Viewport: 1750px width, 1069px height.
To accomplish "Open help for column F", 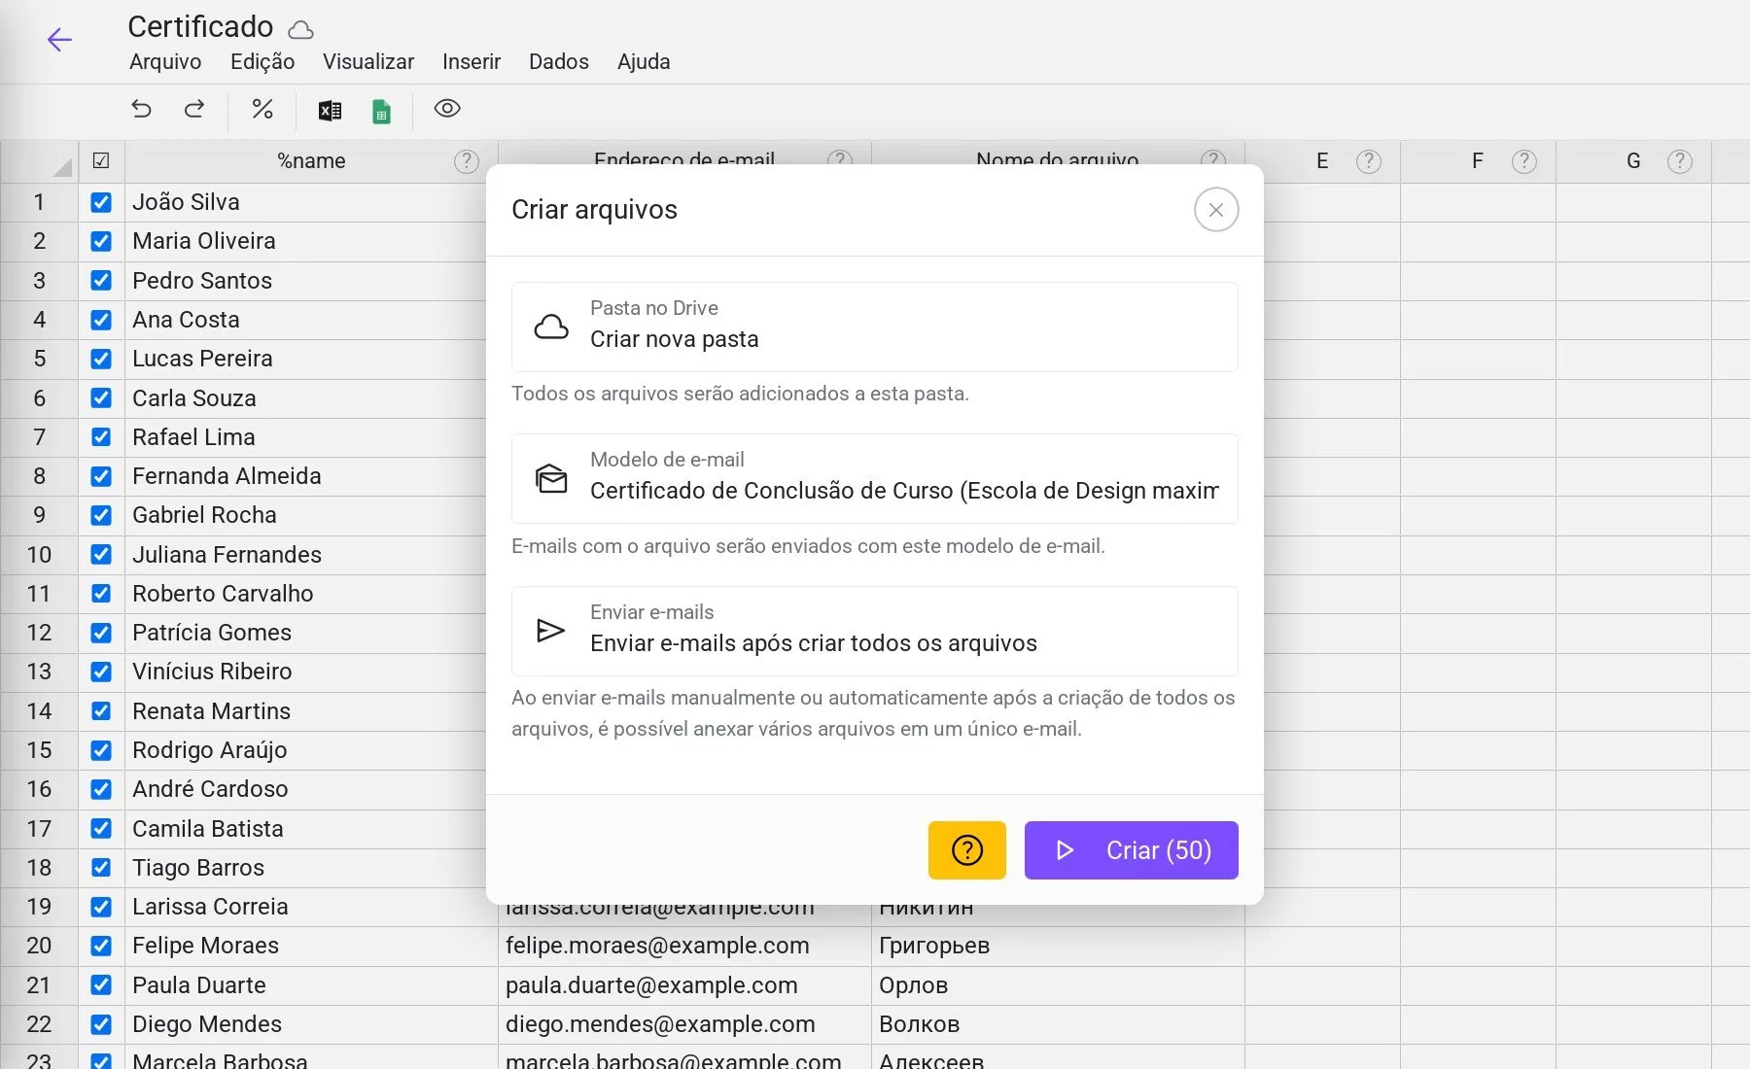I will point(1524,161).
